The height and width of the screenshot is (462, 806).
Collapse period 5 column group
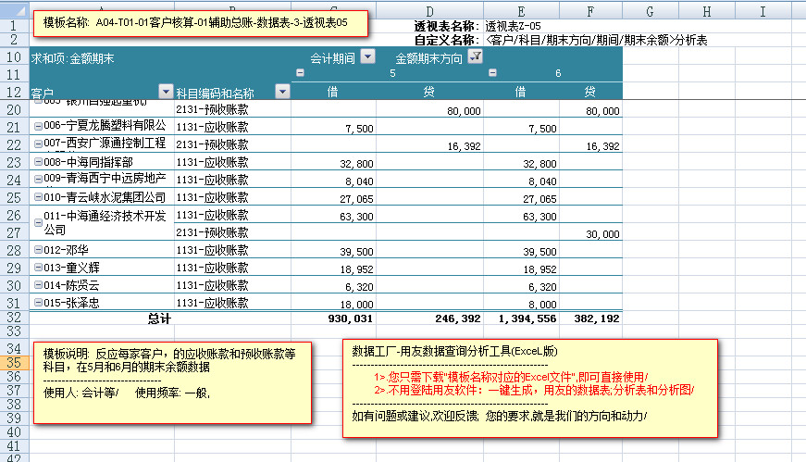coord(299,74)
